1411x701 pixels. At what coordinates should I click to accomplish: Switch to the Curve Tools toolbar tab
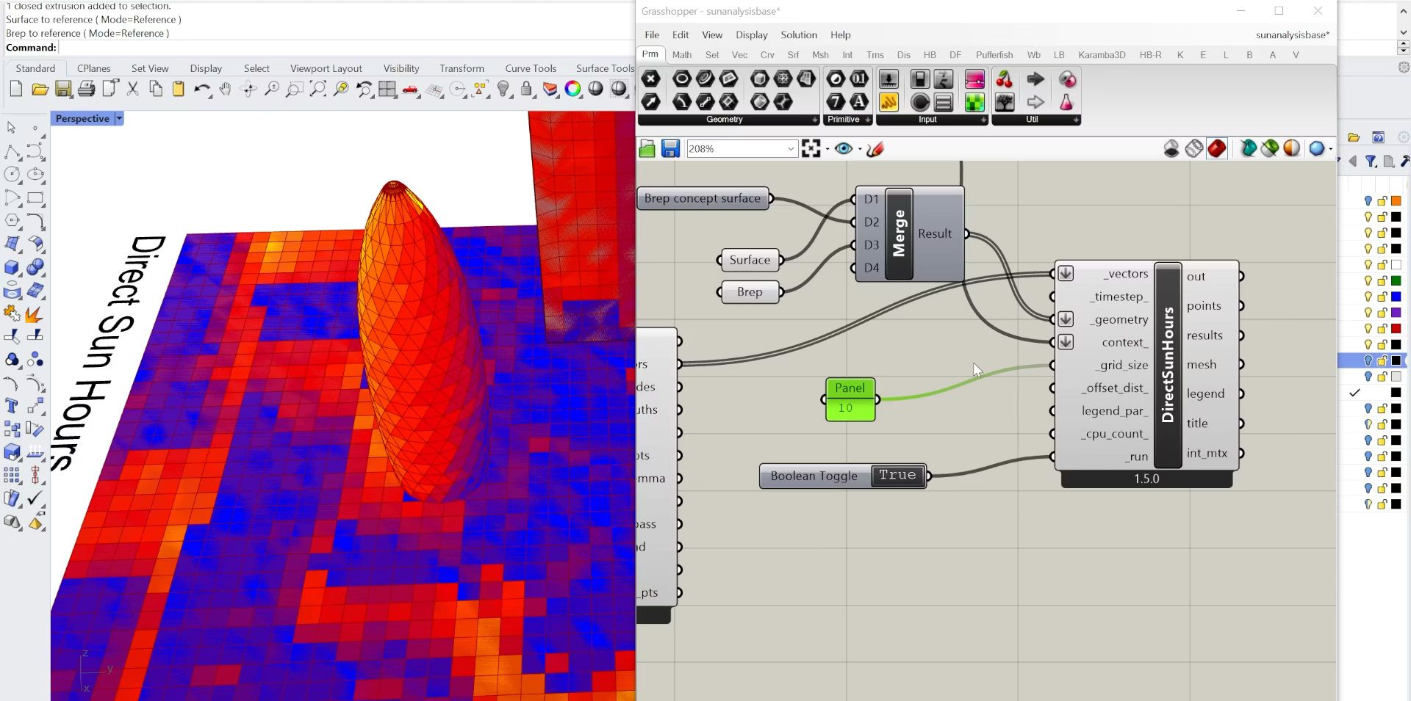click(x=530, y=68)
